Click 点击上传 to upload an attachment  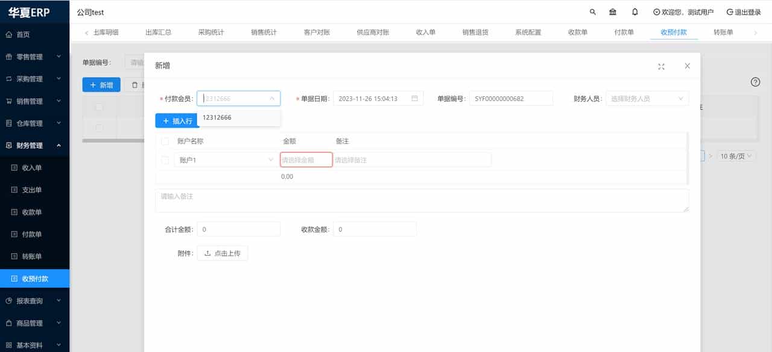click(223, 253)
